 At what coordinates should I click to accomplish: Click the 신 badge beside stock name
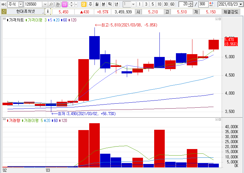pyautogui.click(x=4, y=12)
